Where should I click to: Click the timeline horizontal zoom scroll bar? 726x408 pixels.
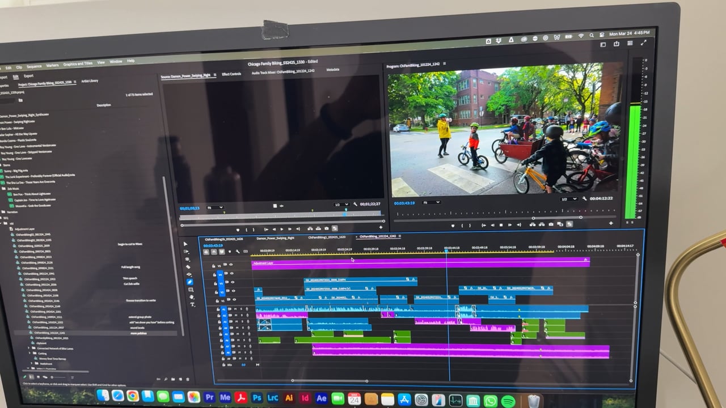(x=330, y=381)
